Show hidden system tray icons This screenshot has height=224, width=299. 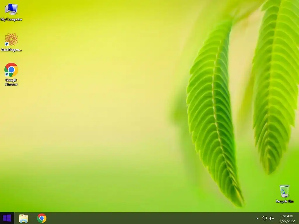pyautogui.click(x=257, y=218)
